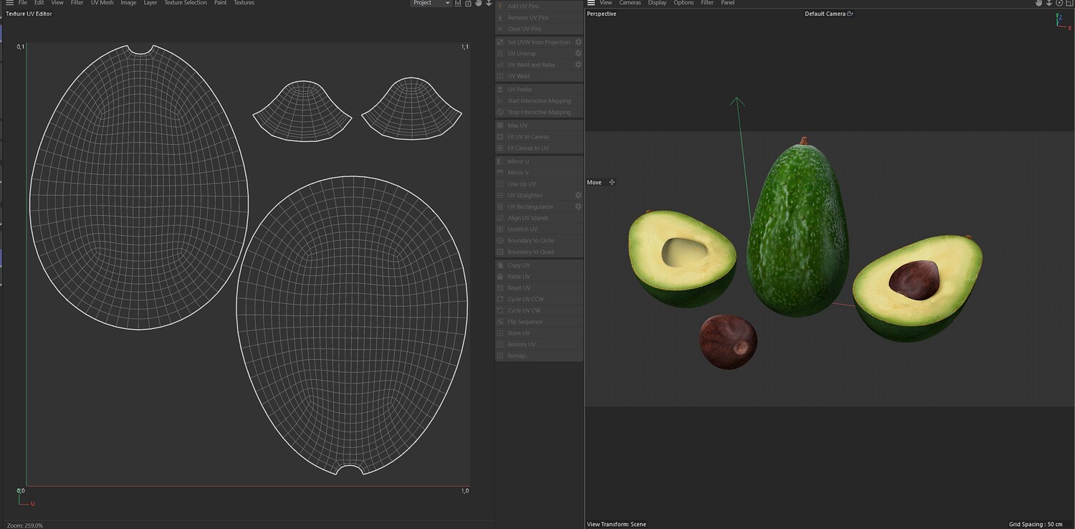Viewport: 1075px width, 529px height.
Task: Click the histogram icon beside Project dropdown
Action: click(x=458, y=3)
